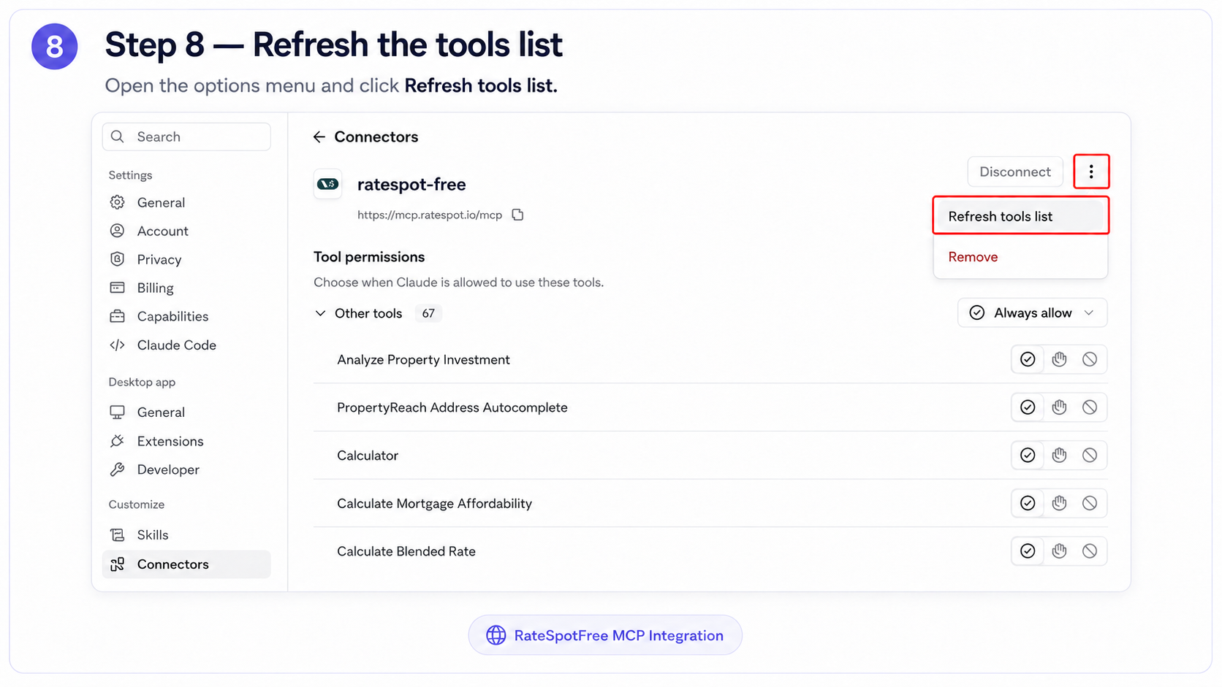
Task: Open Privacy settings in sidebar
Action: 159,259
